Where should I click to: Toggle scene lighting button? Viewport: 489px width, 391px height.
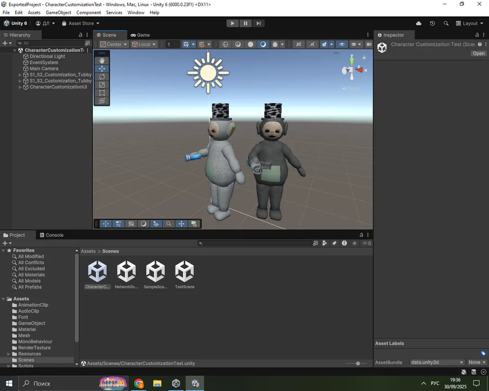tap(312, 45)
